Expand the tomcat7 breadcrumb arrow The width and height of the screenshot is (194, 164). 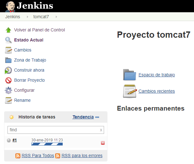coord(56,17)
